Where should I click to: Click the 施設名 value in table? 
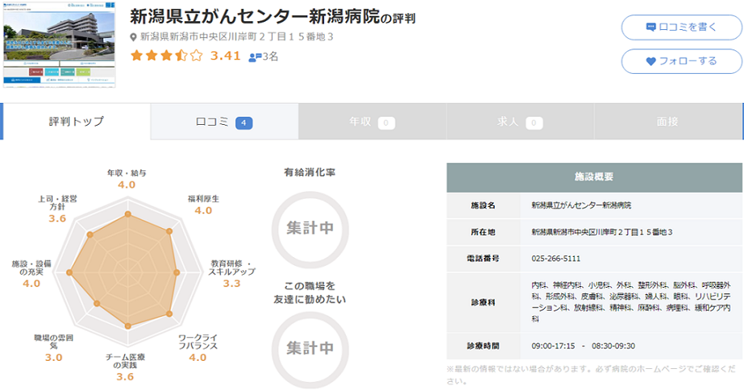point(582,205)
